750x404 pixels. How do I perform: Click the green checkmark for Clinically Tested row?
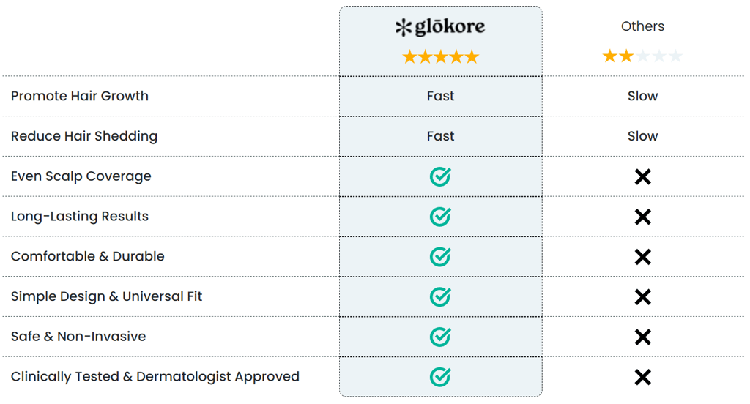coord(440,377)
